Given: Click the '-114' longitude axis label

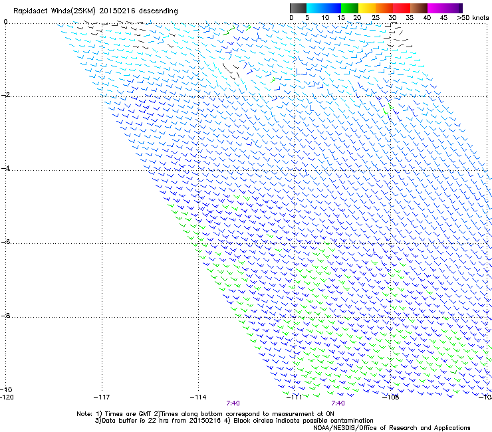Looking at the screenshot, I should (198, 397).
